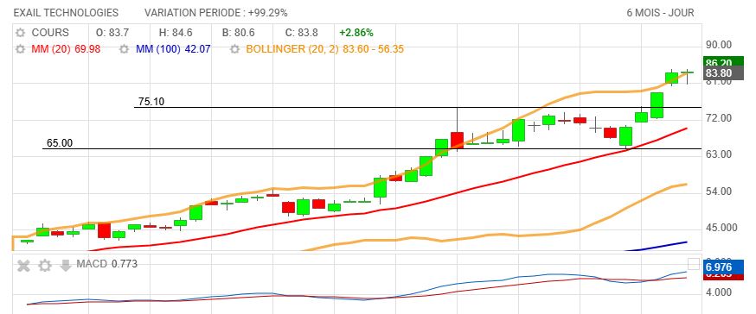This screenshot has height=314, width=756.
Task: Click the high value H: 84.6
Action: pos(176,33)
